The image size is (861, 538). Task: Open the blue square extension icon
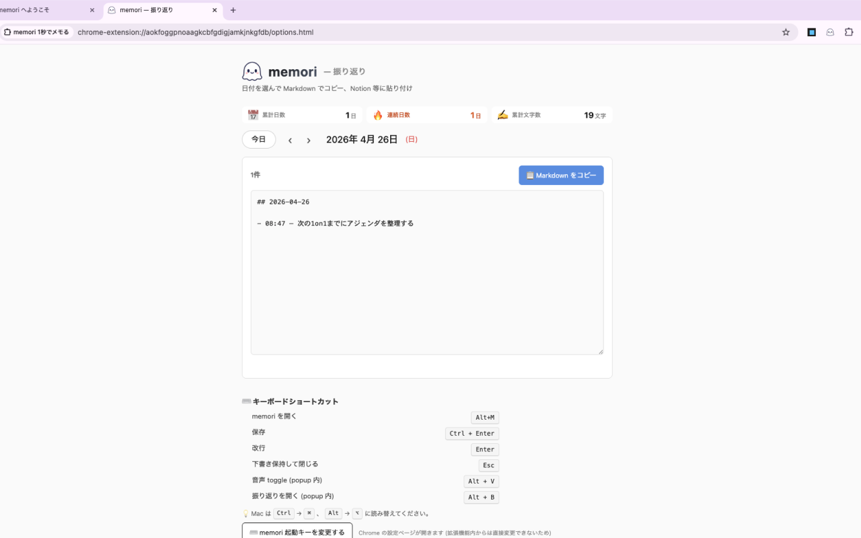811,32
